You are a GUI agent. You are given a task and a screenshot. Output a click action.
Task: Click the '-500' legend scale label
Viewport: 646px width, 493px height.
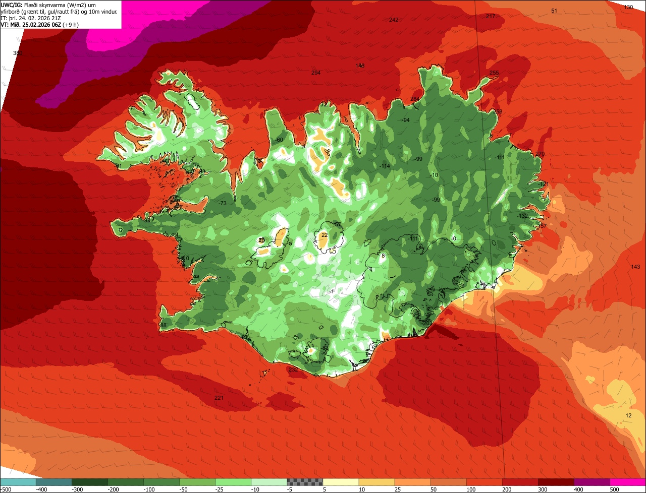pyautogui.click(x=6, y=489)
